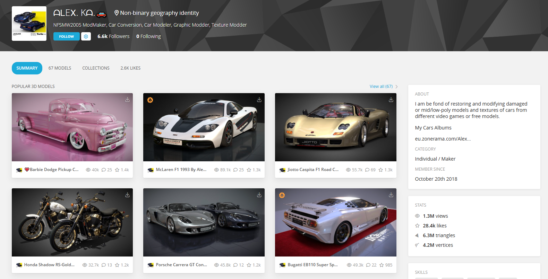Image resolution: width=548 pixels, height=279 pixels.
Task: Go to the Collections tab
Action: [96, 68]
